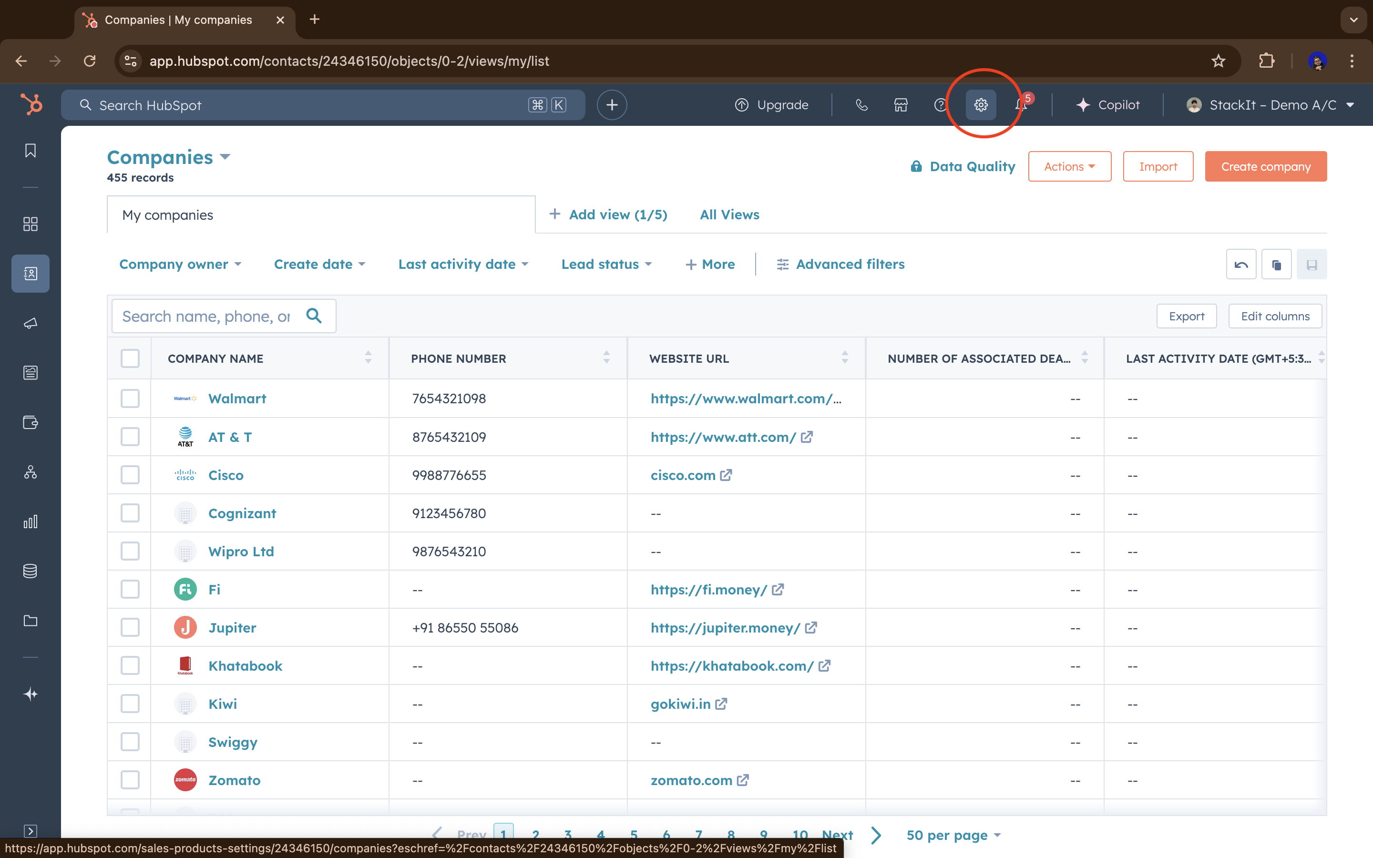Image resolution: width=1373 pixels, height=858 pixels.
Task: Select the Cisco company checkbox
Action: pyautogui.click(x=130, y=475)
